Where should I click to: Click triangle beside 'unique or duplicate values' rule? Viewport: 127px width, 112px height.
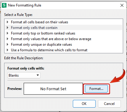pos(7,45)
